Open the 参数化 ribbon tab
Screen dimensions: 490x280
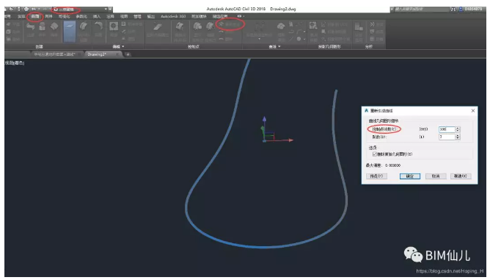point(81,16)
